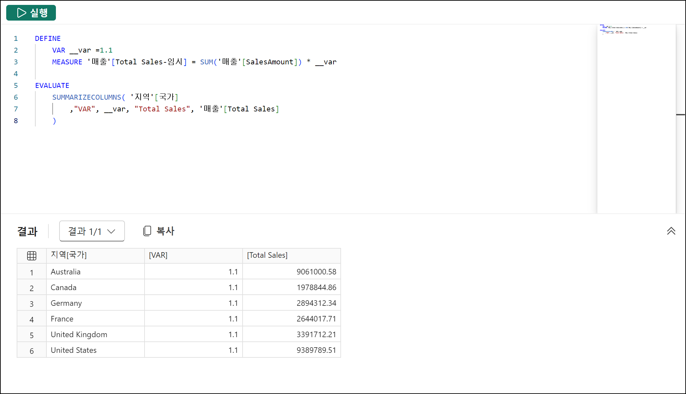Click the copy (복사) clipboard icon
Viewport: 686px width, 394px height.
(x=147, y=231)
